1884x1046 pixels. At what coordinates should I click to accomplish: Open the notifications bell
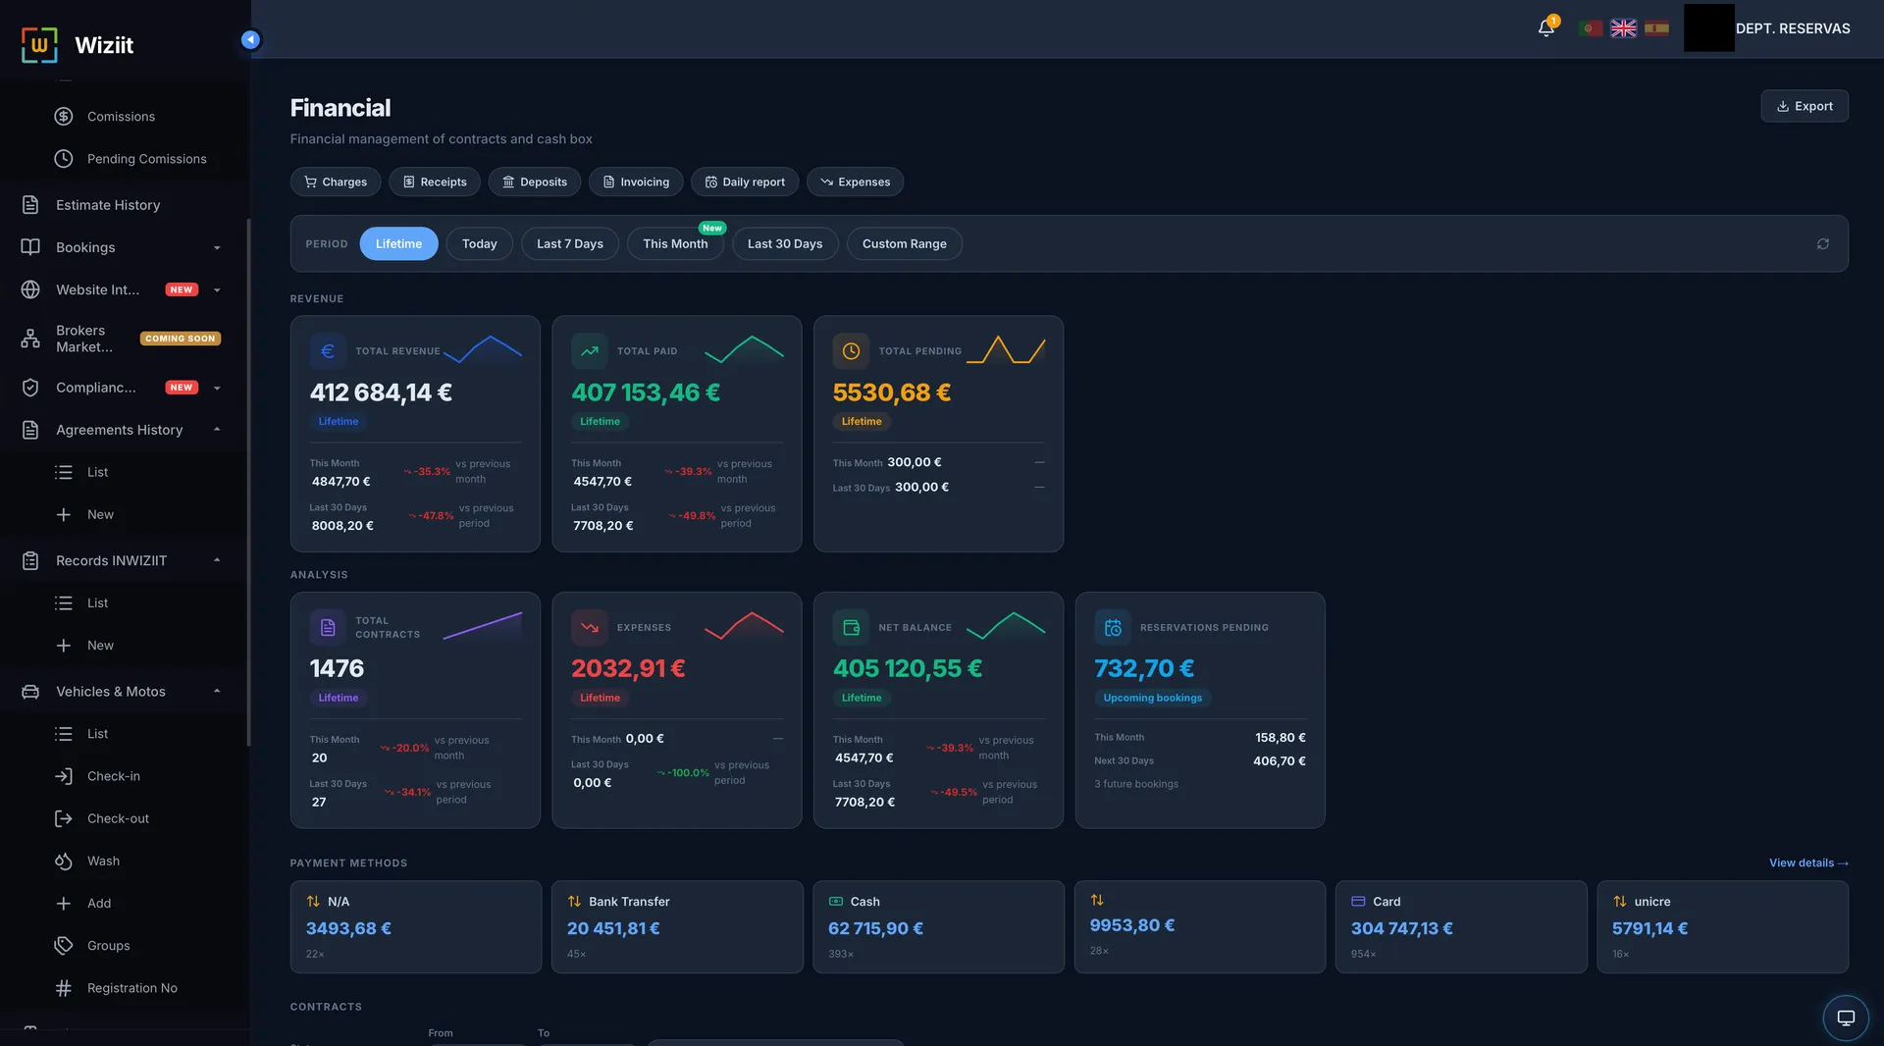[x=1546, y=27]
